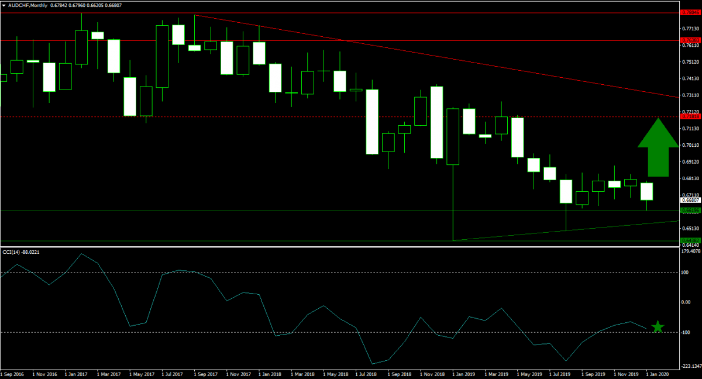
Task: Click the 0.74130 price on the scale
Action: (691, 78)
